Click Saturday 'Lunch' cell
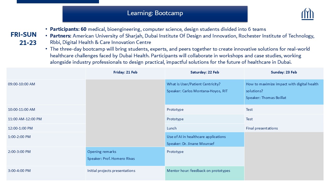 tap(205, 128)
